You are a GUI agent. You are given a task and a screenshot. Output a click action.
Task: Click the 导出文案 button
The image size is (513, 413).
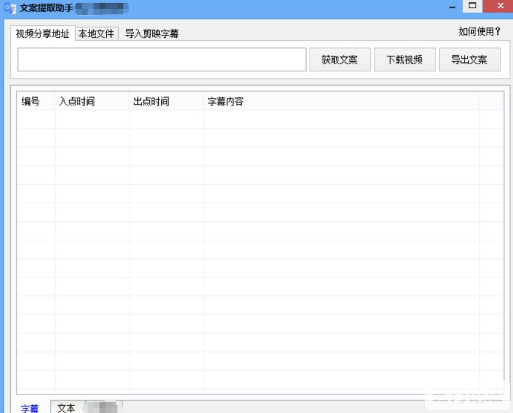pos(469,59)
